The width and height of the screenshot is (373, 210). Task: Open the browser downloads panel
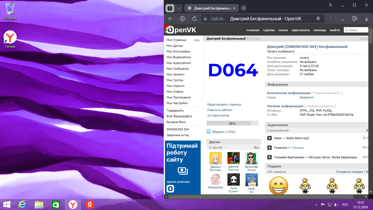pos(366,19)
